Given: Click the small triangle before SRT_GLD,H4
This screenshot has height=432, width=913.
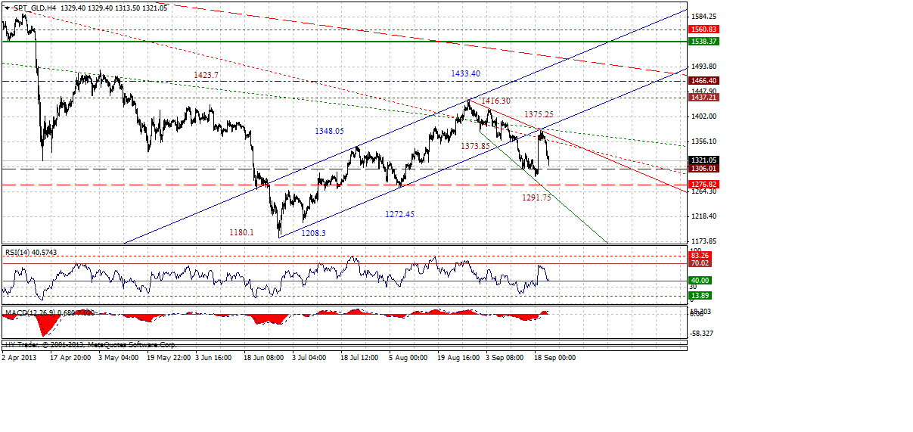Looking at the screenshot, I should 6,8.
